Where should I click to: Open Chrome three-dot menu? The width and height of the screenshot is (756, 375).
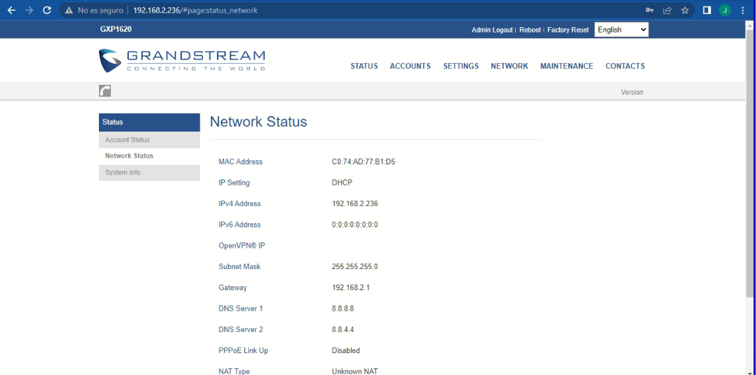(743, 11)
